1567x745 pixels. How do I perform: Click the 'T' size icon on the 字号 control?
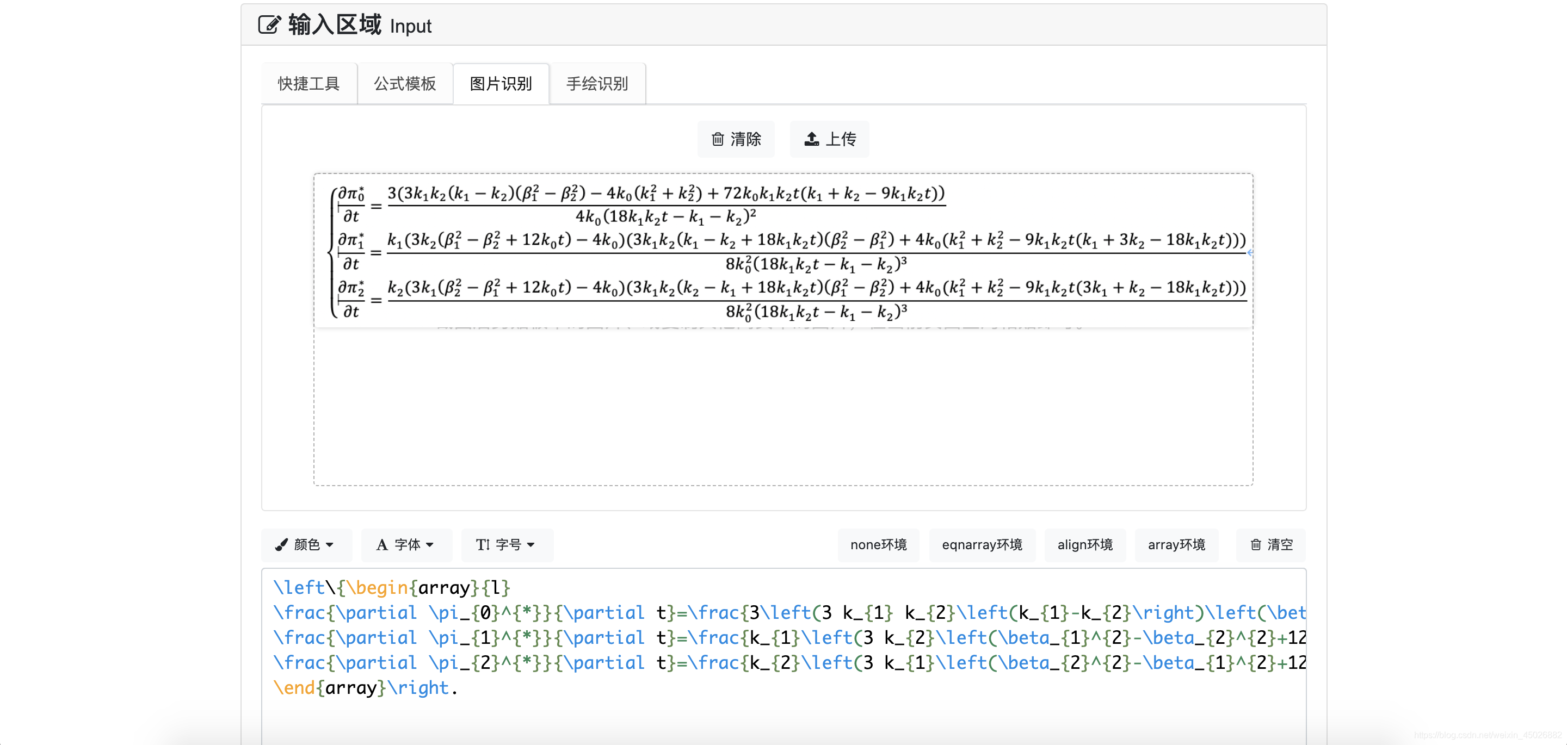pos(483,545)
